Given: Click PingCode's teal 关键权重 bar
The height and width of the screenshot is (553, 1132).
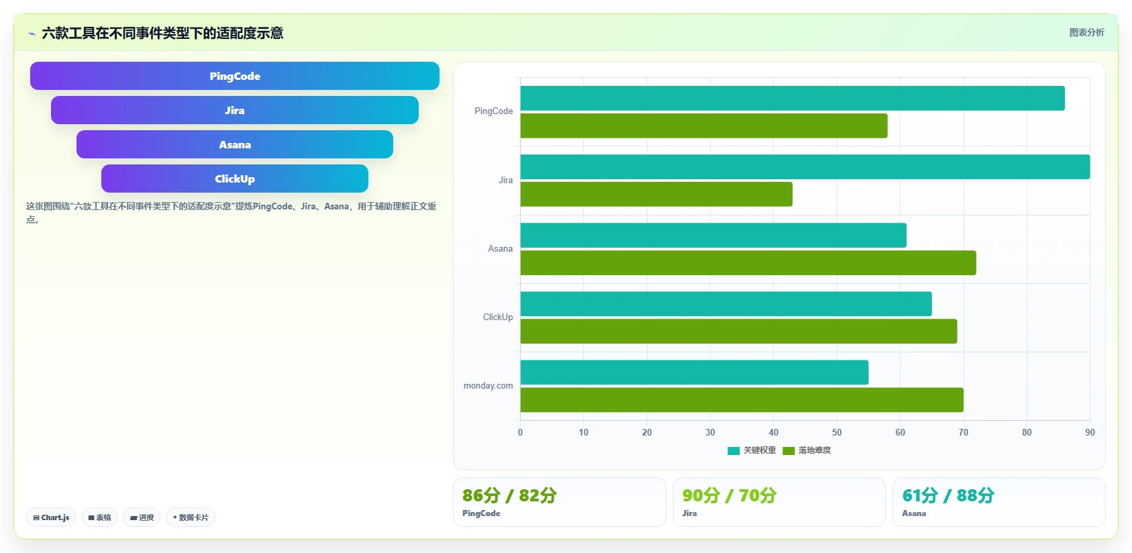Looking at the screenshot, I should point(792,98).
